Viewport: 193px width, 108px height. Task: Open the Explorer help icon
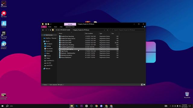click(144, 27)
